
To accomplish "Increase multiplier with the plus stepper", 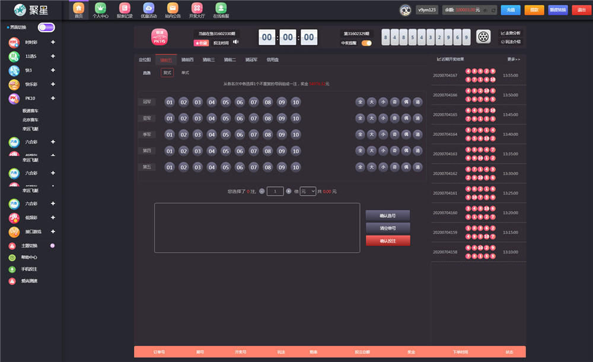I will click(289, 191).
